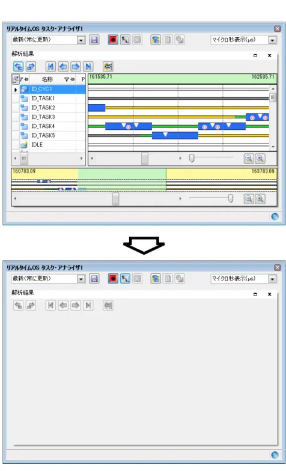This screenshot has width=286, height=471.
Task: Select the ID_TASK2 row
Action: tap(48, 108)
